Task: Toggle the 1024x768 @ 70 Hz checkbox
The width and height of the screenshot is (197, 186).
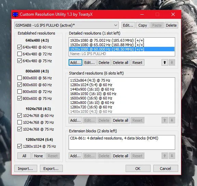Action: (x=19, y=122)
